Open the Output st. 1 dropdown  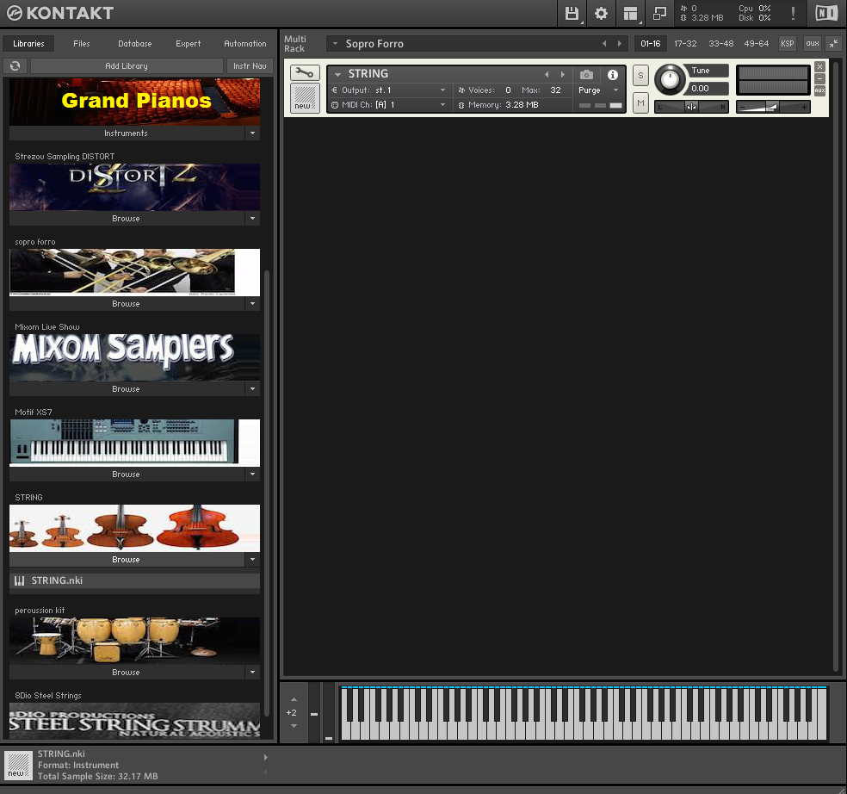[443, 90]
